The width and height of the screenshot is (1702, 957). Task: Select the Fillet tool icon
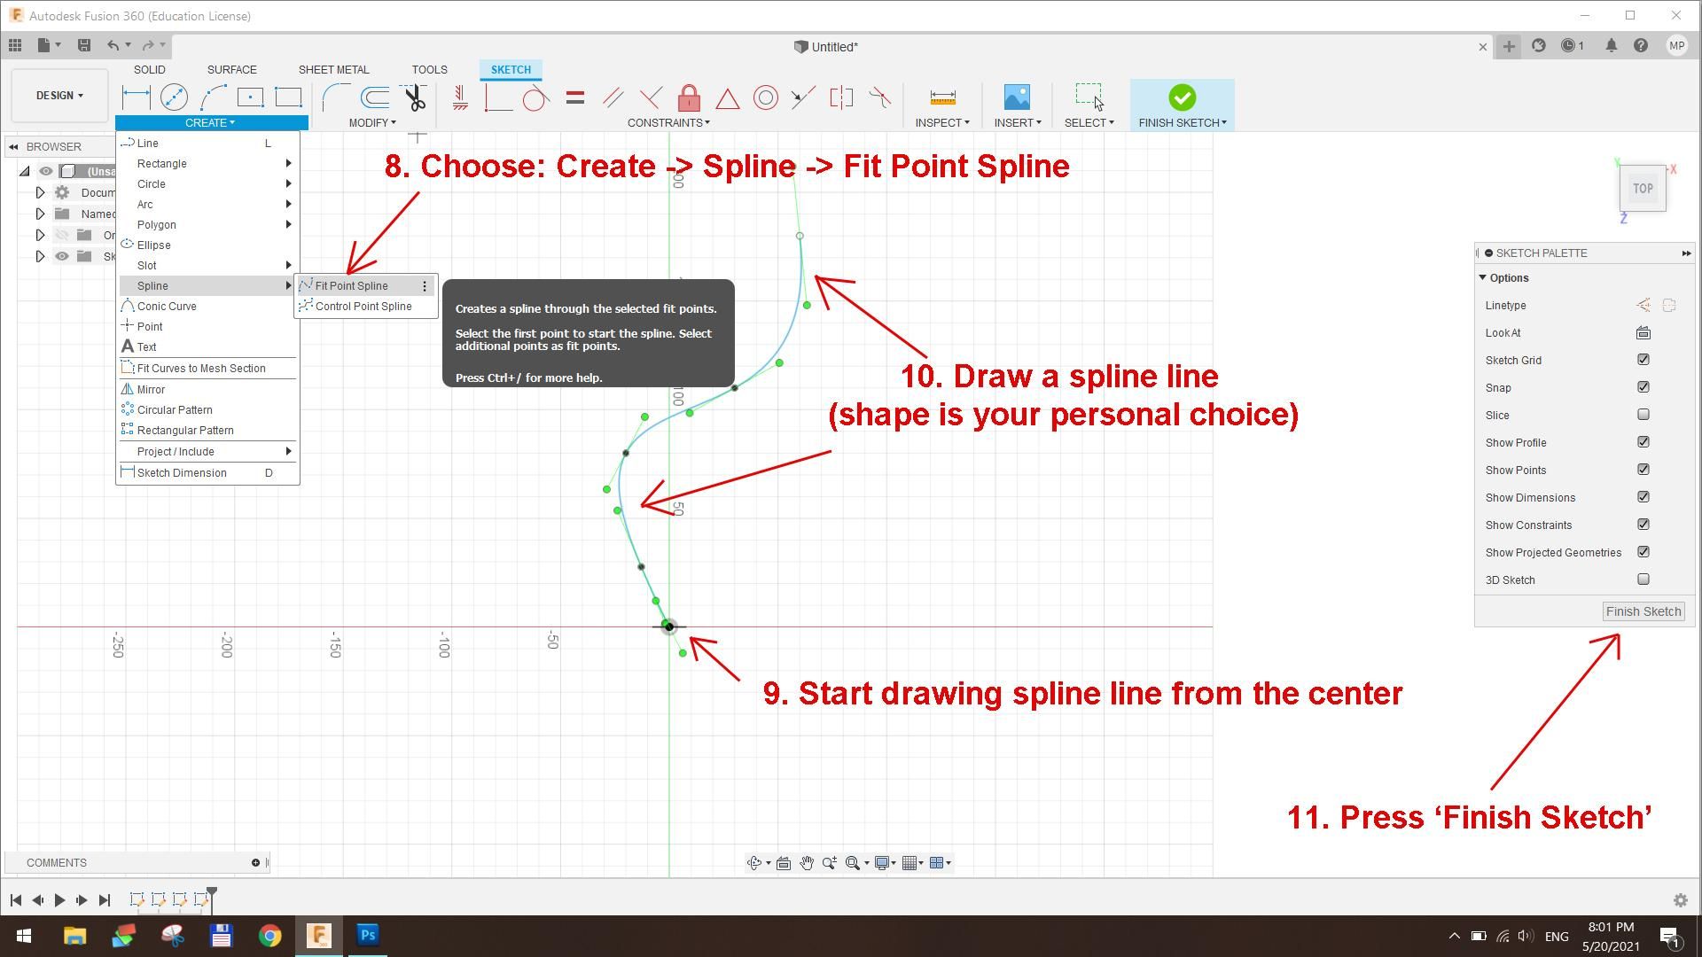tap(334, 97)
